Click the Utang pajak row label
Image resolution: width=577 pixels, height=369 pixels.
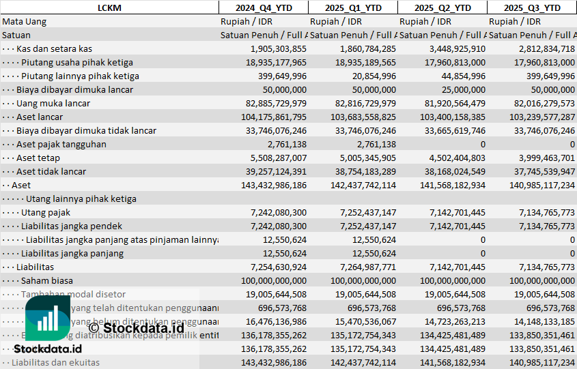click(46, 212)
